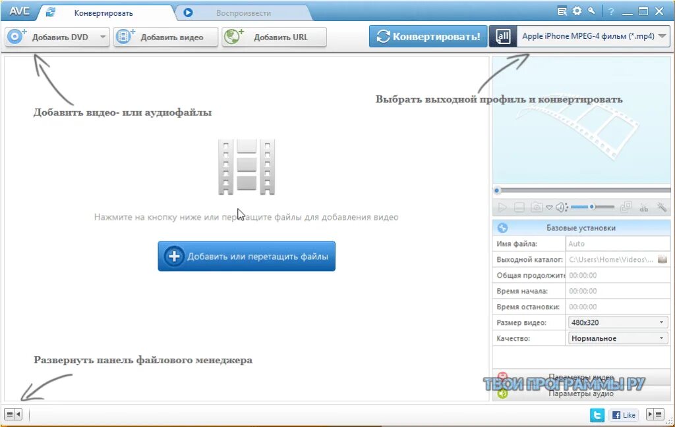Screen dimensions: 675x427
Task: Click the large filmstrip placeholder icon
Action: tap(247, 166)
